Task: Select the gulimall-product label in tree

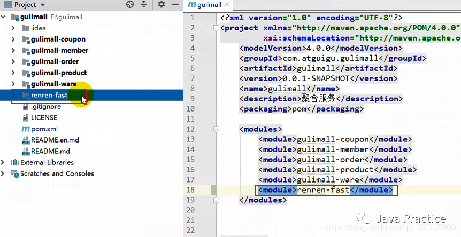Action: [x=59, y=73]
